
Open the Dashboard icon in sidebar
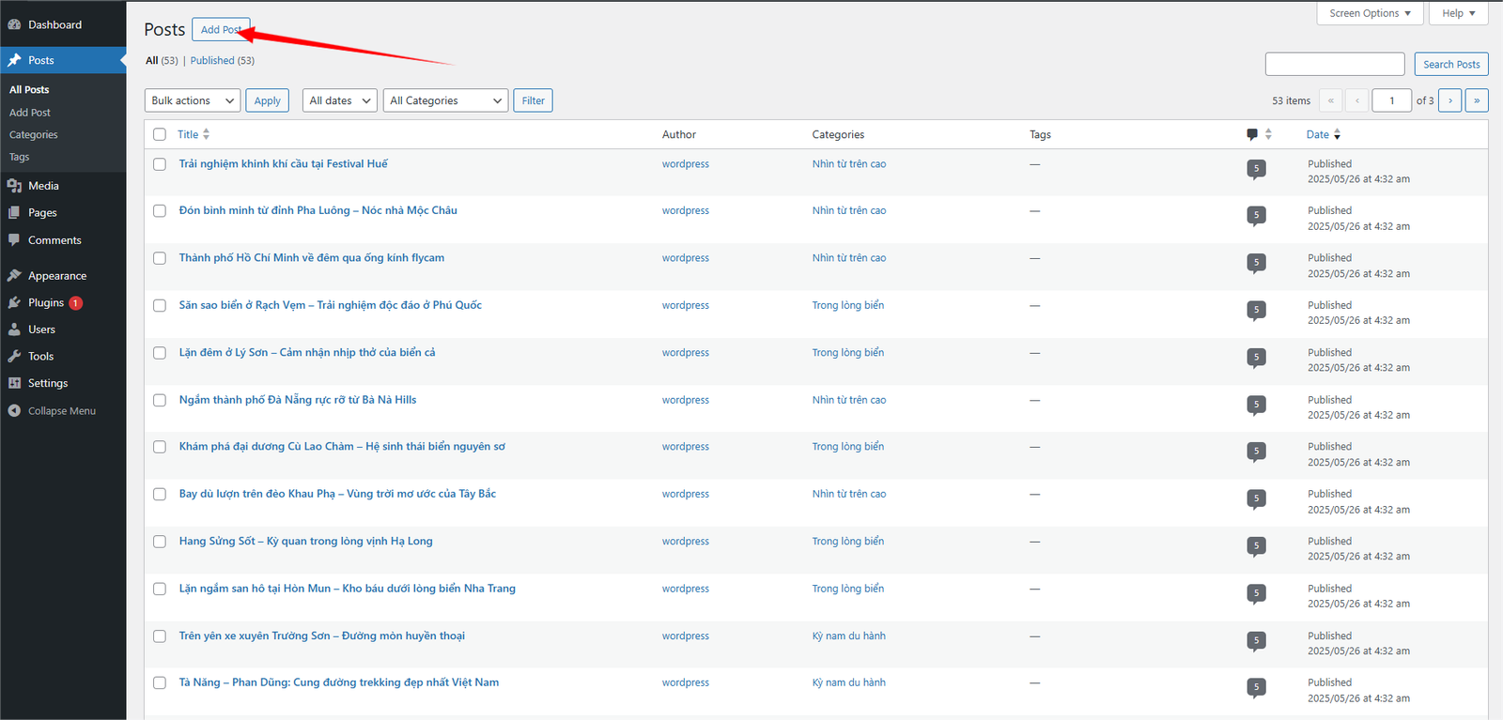tap(14, 24)
